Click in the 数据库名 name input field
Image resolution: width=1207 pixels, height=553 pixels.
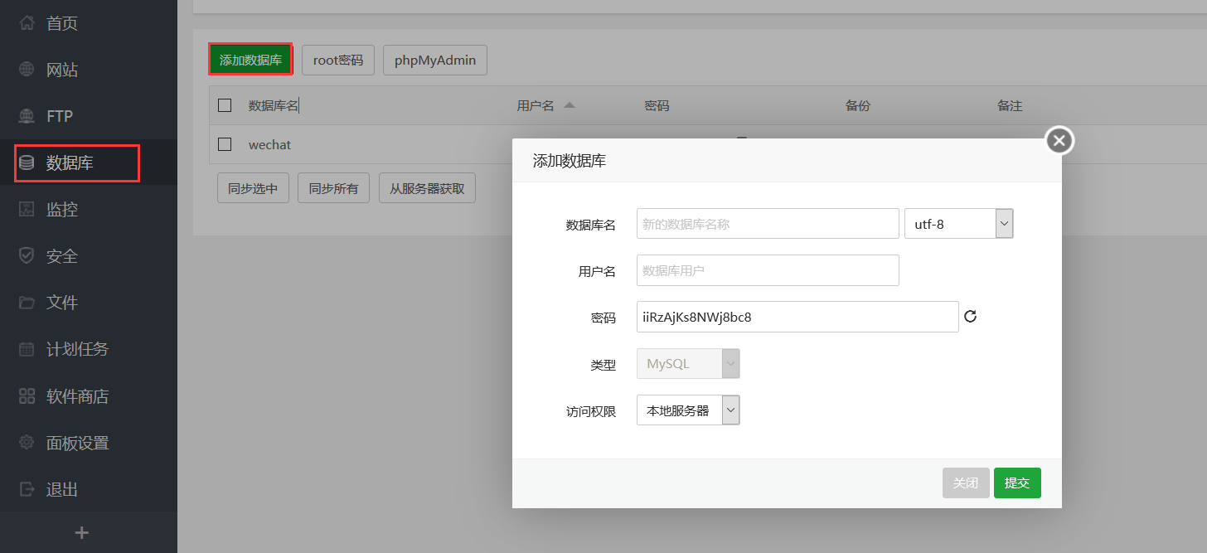[767, 223]
